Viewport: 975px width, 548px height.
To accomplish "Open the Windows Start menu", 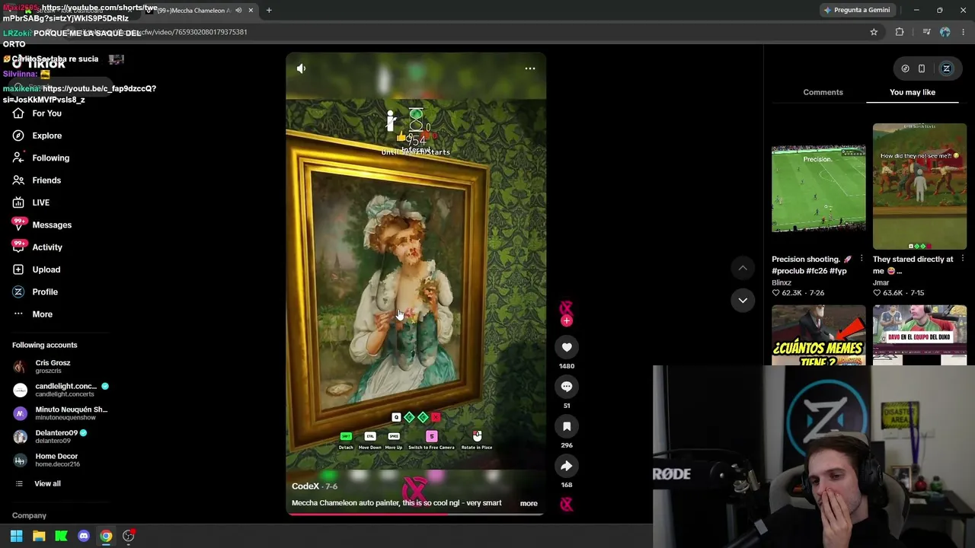I will pos(16,536).
